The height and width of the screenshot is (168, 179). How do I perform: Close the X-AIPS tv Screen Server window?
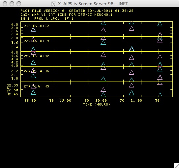[5, 4]
